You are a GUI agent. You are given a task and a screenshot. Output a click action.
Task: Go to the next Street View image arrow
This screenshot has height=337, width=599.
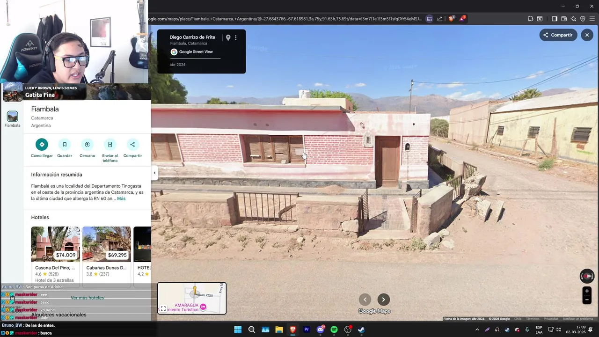(383, 300)
